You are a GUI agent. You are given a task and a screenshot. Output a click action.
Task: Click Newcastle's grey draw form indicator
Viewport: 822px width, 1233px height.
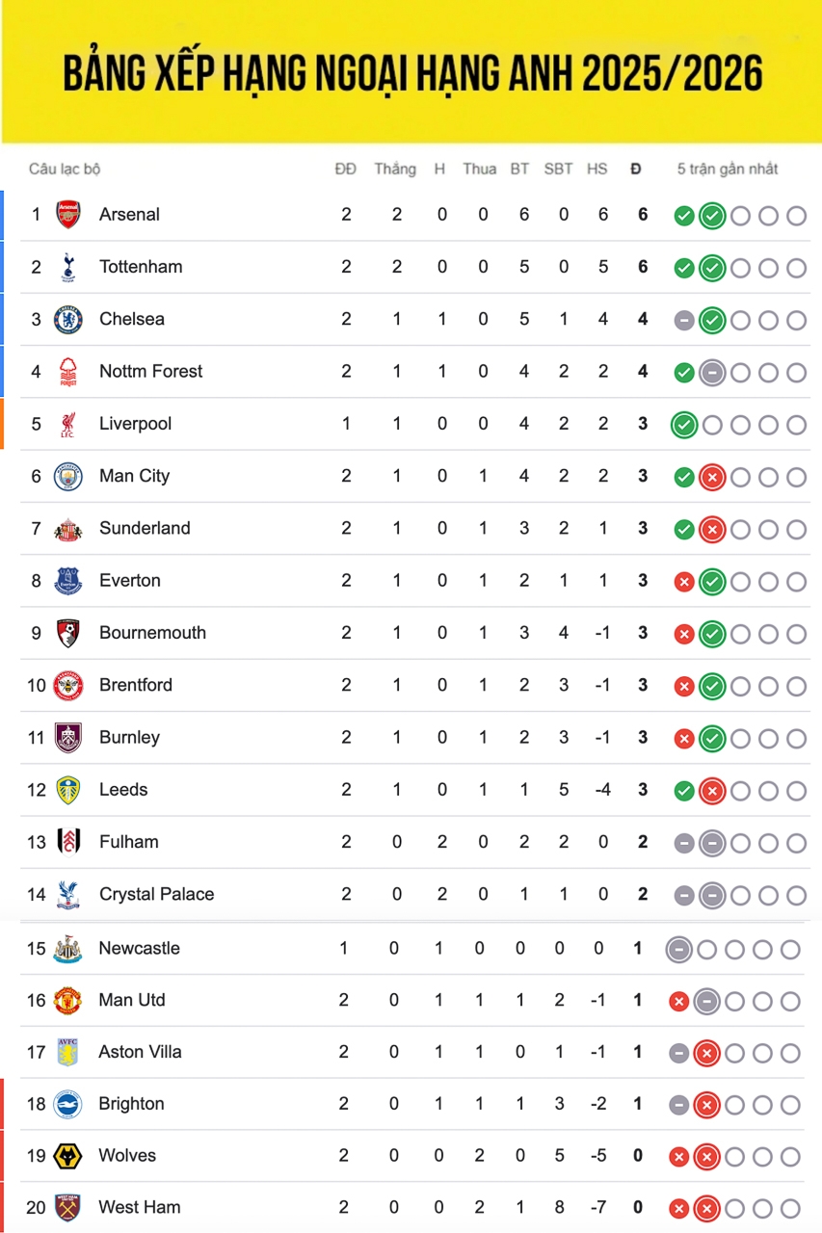(x=678, y=951)
